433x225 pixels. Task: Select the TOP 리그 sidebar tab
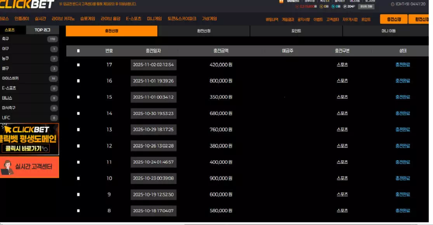[x=42, y=30]
